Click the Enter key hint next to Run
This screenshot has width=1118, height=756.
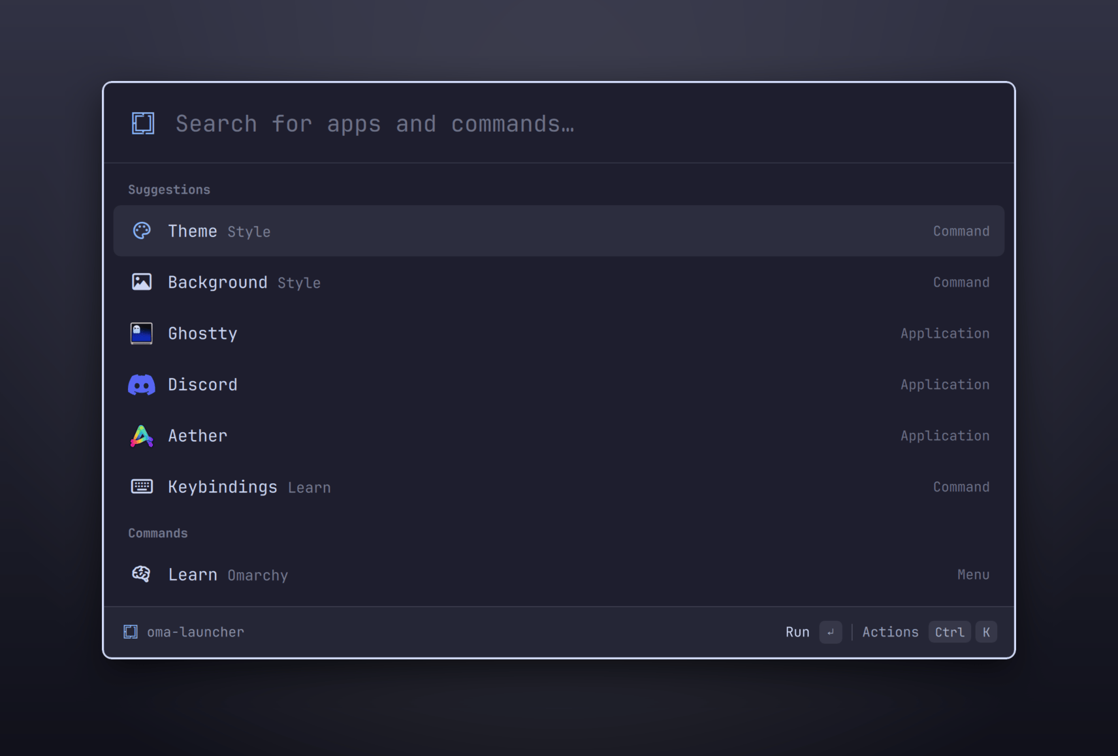(831, 632)
